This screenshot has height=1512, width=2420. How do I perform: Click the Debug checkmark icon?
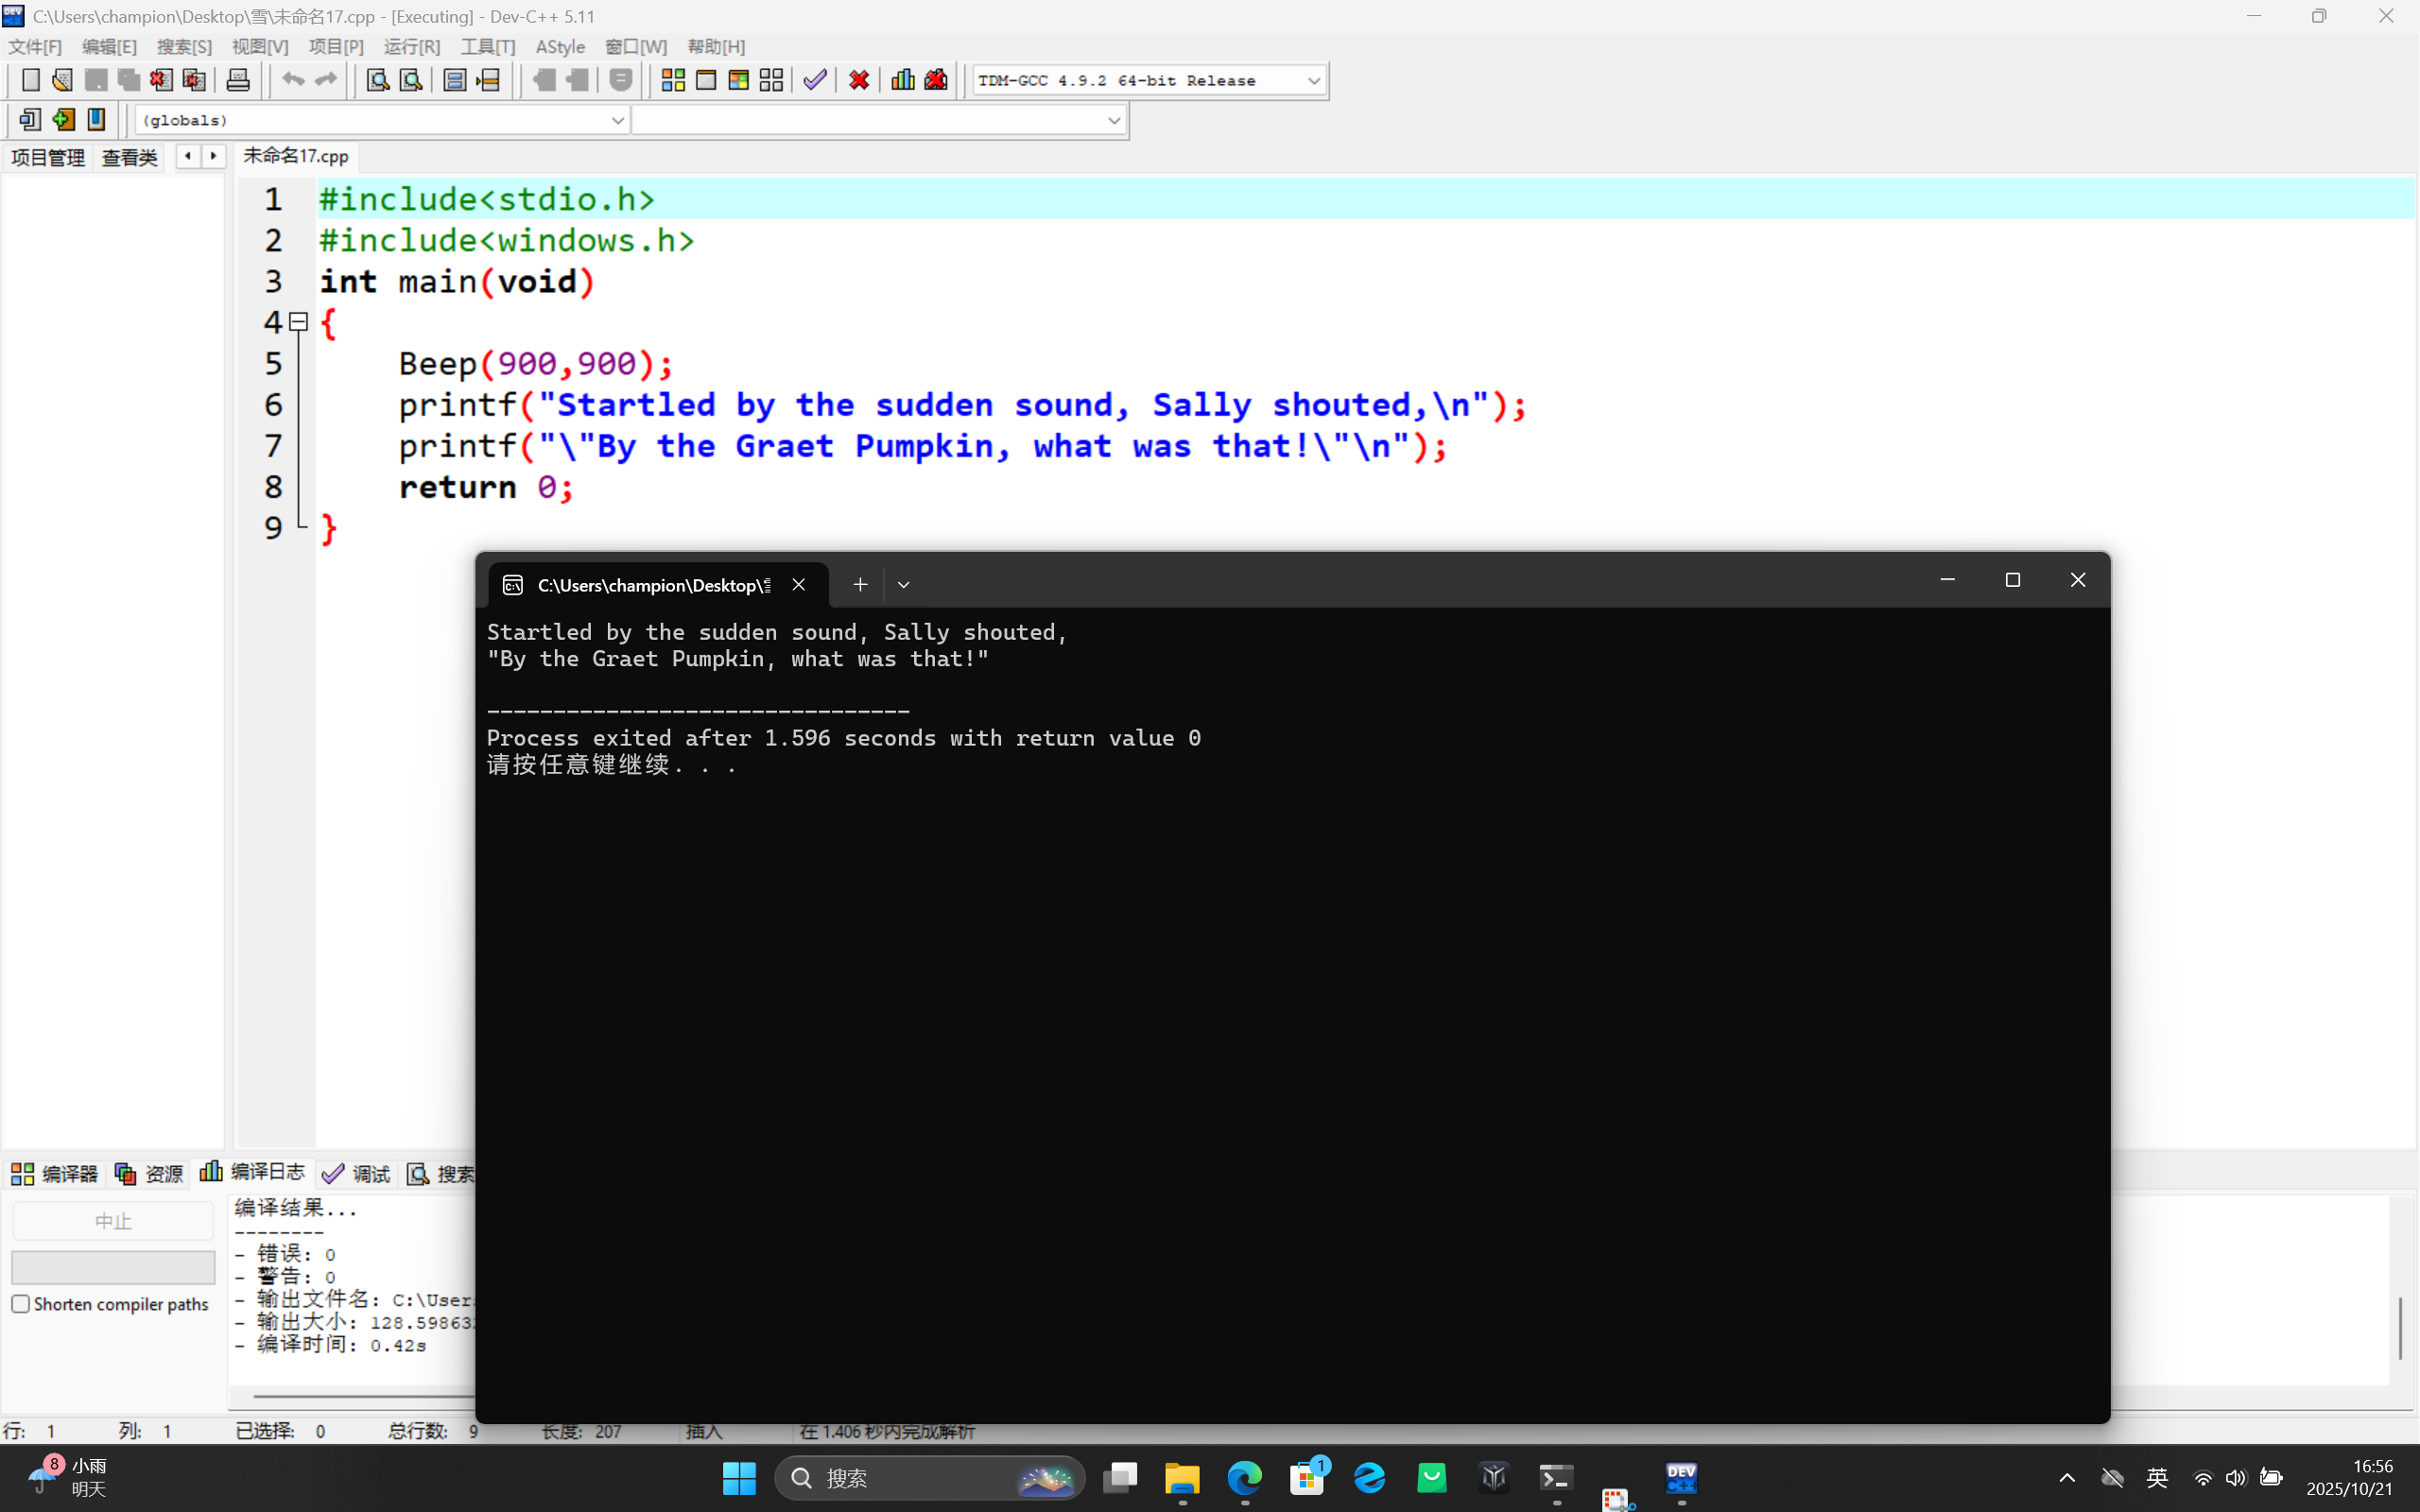point(815,80)
